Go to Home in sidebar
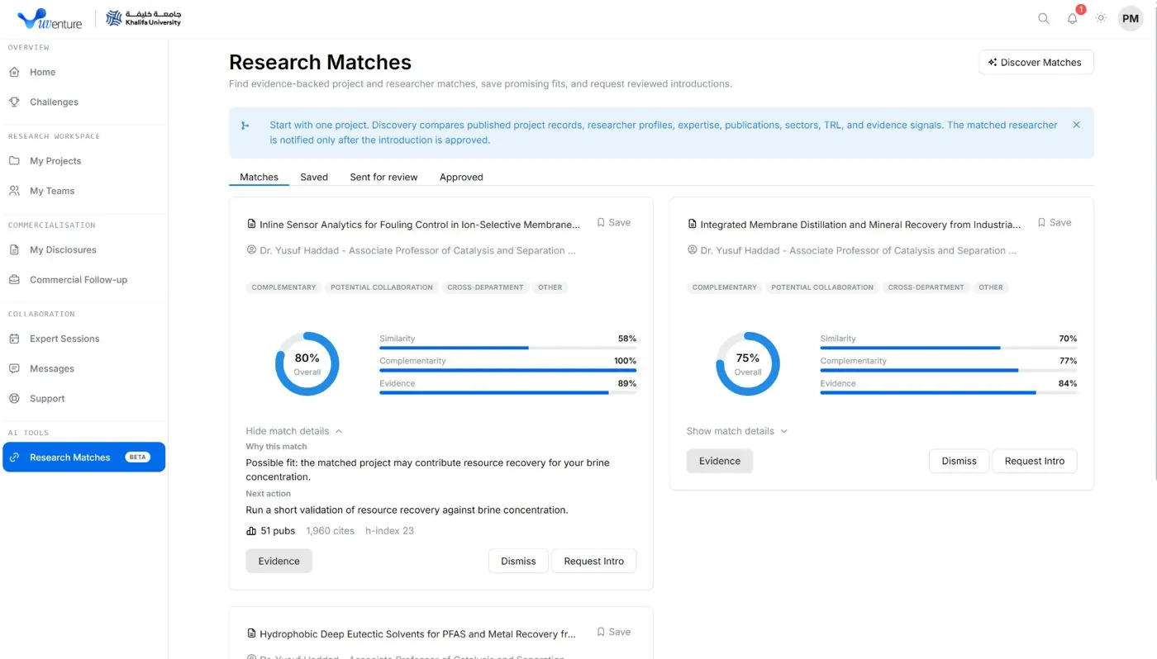1157x659 pixels. coord(83,72)
